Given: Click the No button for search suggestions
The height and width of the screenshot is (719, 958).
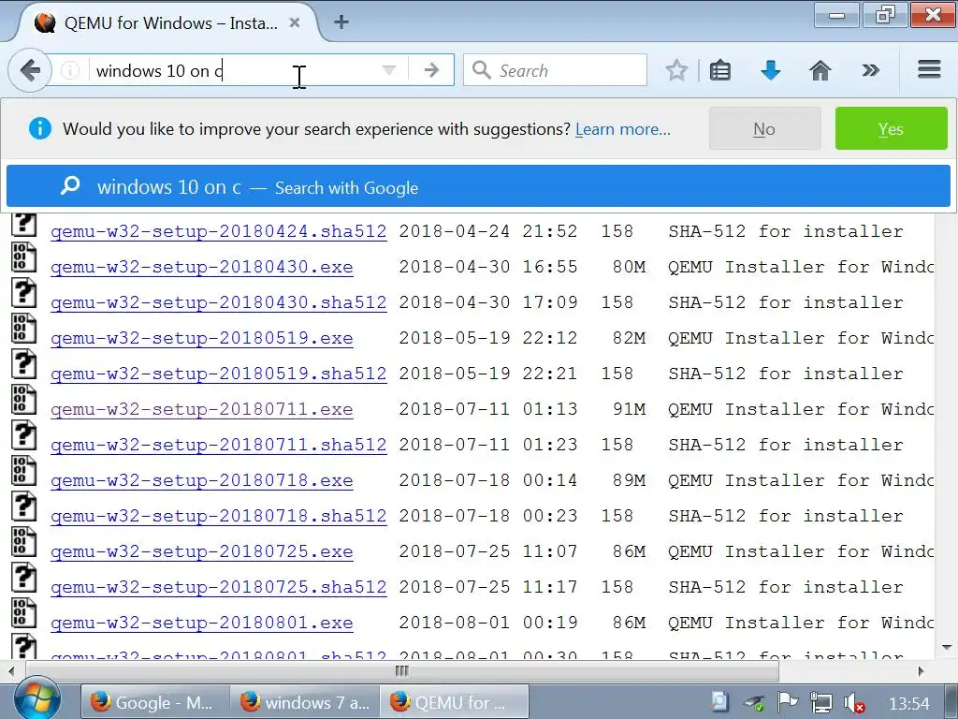Looking at the screenshot, I should coord(764,128).
